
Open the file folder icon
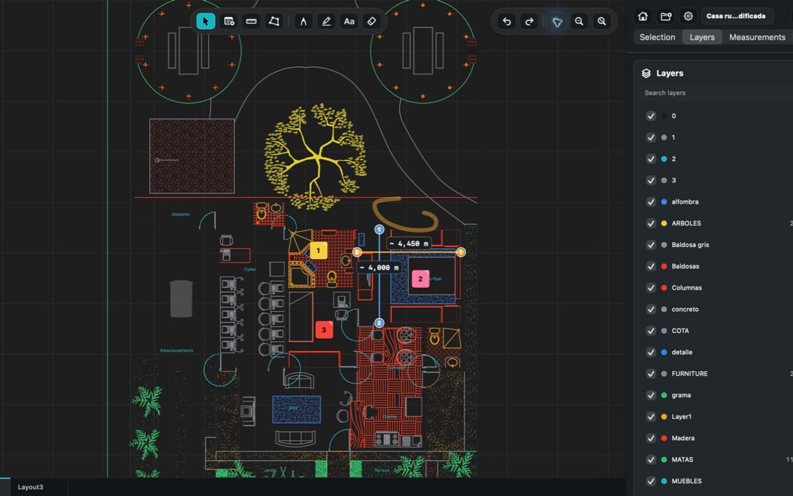point(666,16)
